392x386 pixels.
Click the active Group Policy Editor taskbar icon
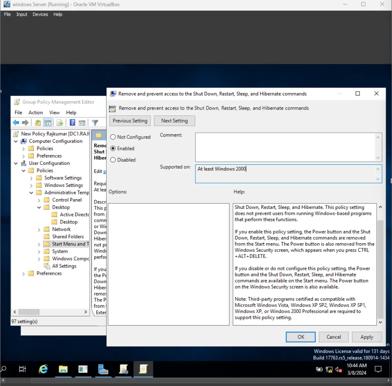(x=143, y=369)
